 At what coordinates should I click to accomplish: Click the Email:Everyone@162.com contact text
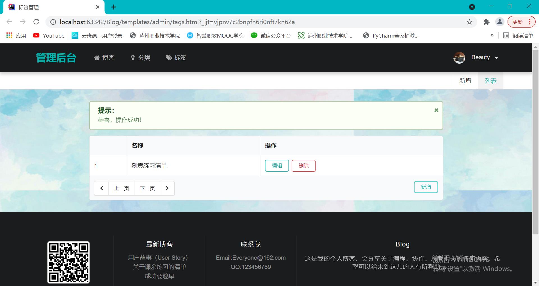(251, 258)
